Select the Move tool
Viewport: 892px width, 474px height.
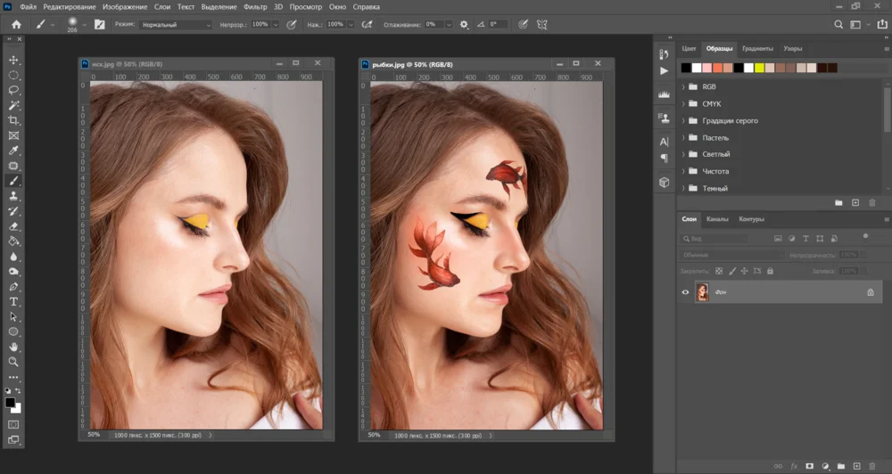click(13, 60)
